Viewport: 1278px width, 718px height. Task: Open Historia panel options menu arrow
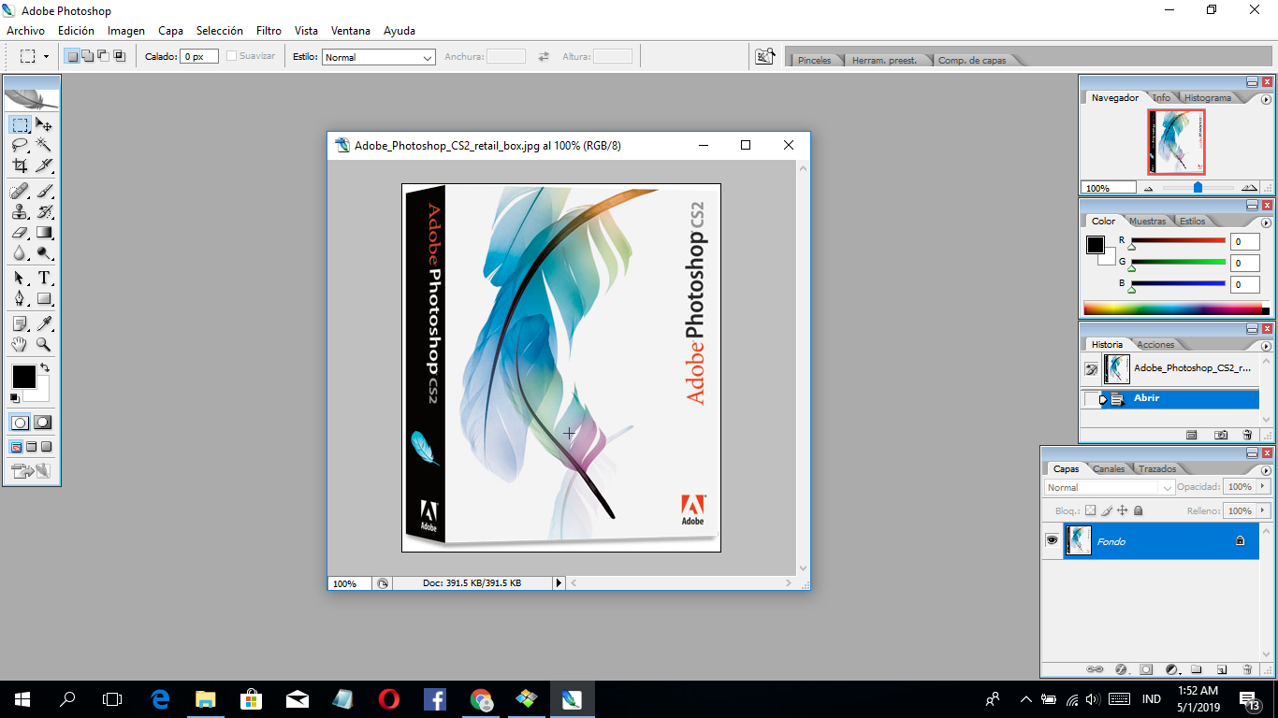[x=1266, y=345]
